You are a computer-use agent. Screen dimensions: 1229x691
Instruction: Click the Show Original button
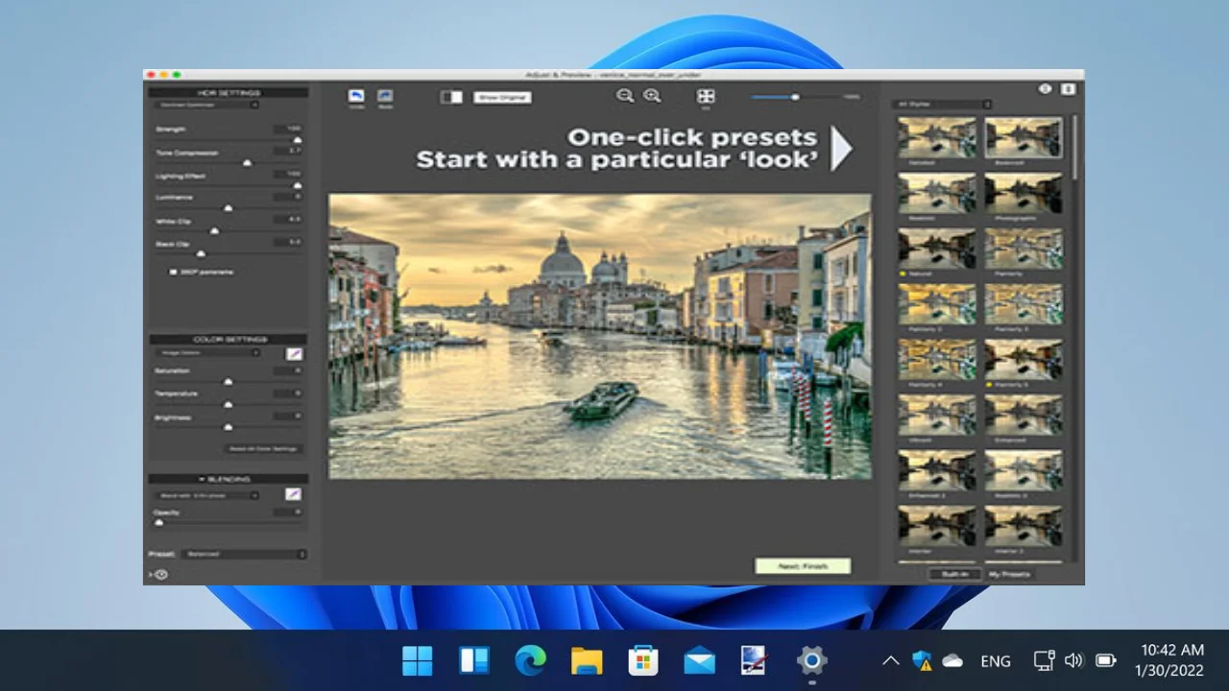[502, 97]
